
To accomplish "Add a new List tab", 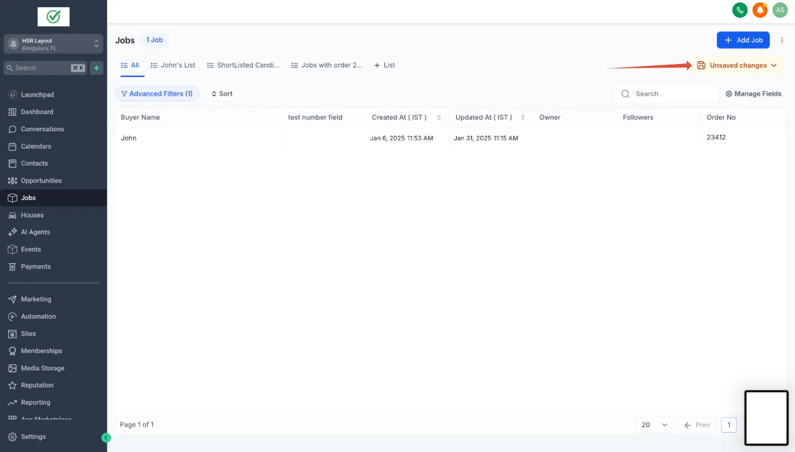I will (384, 65).
